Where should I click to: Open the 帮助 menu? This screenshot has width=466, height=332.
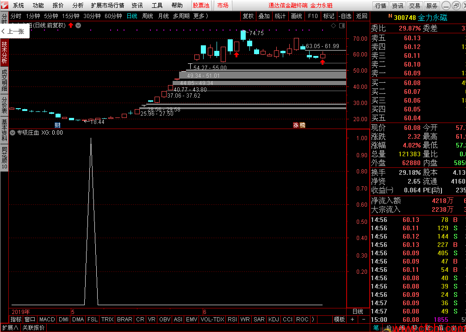click(x=177, y=6)
